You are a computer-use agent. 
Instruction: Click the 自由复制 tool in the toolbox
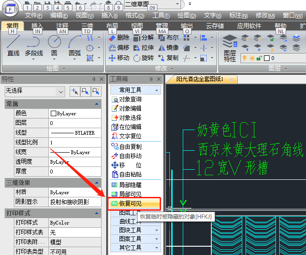click(130, 147)
